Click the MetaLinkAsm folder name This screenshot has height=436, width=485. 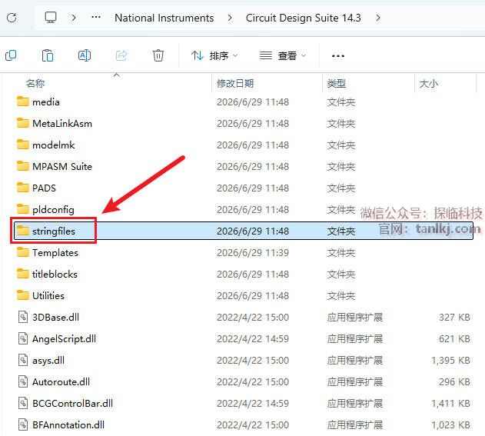pos(62,124)
